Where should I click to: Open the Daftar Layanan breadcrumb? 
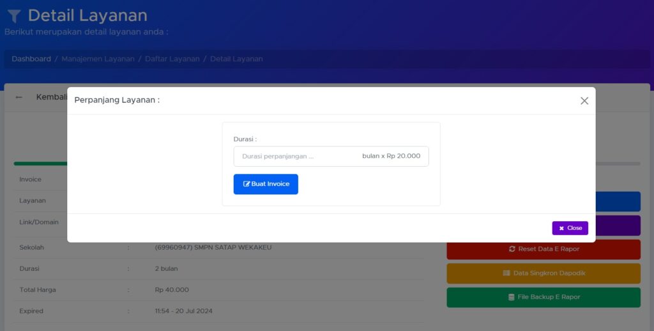(172, 59)
